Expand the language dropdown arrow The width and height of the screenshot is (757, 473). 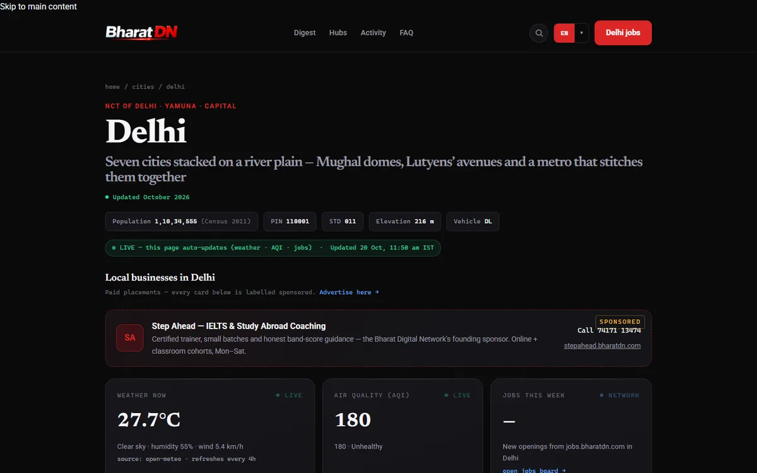(x=582, y=33)
